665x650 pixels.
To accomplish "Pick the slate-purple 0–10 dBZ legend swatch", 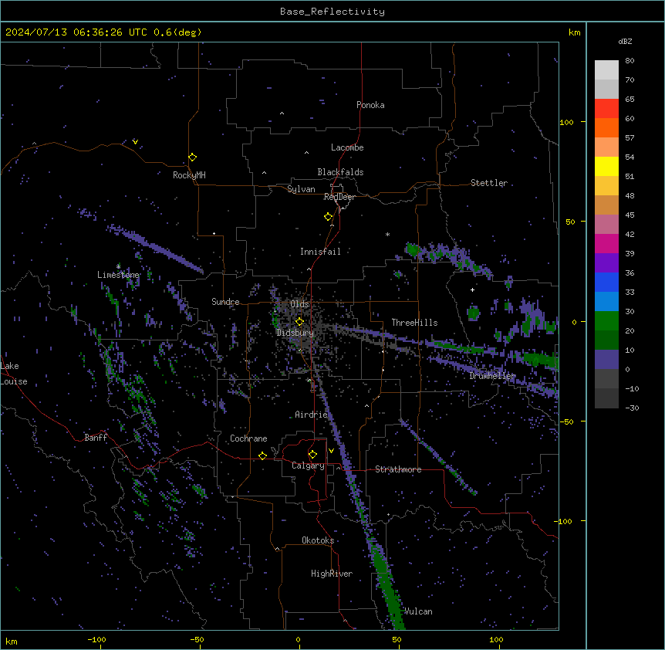I will pyautogui.click(x=606, y=360).
